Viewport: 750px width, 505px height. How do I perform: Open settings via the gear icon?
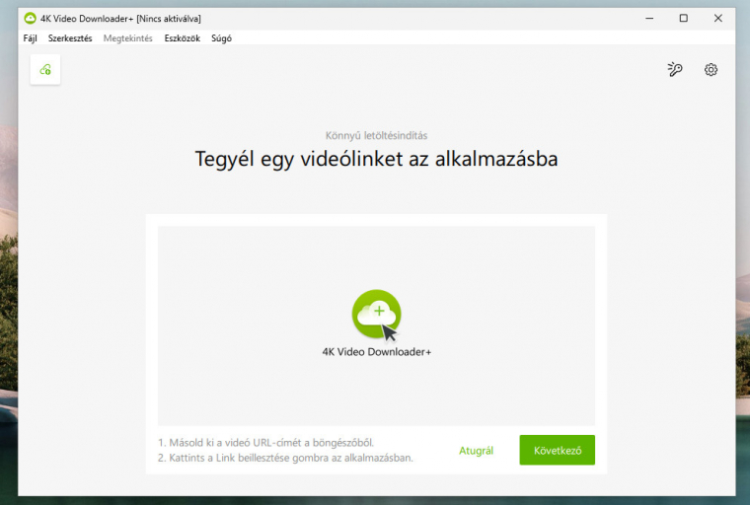711,69
